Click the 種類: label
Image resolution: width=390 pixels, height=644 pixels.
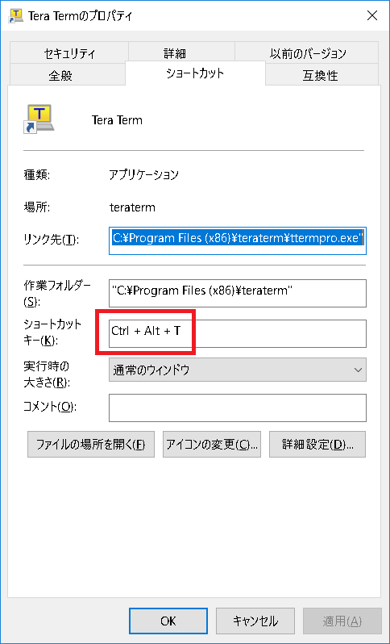37,175
